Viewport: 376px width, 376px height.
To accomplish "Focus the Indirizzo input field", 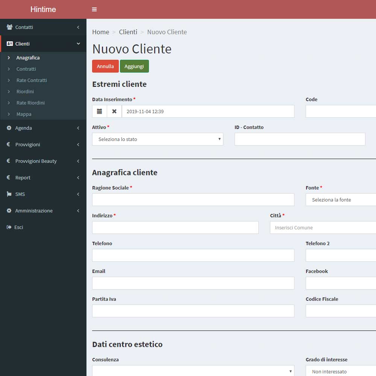I will (x=175, y=227).
